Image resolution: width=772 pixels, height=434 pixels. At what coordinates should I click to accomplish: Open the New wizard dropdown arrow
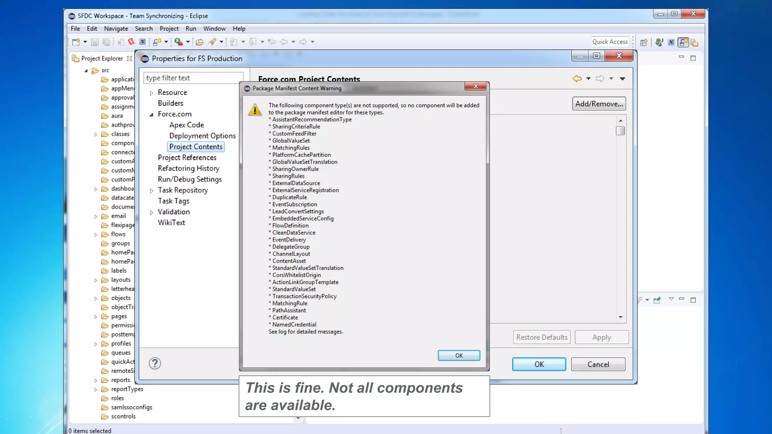85,42
